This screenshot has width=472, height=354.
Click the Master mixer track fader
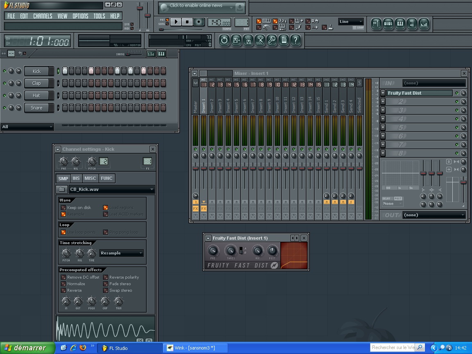click(x=195, y=168)
